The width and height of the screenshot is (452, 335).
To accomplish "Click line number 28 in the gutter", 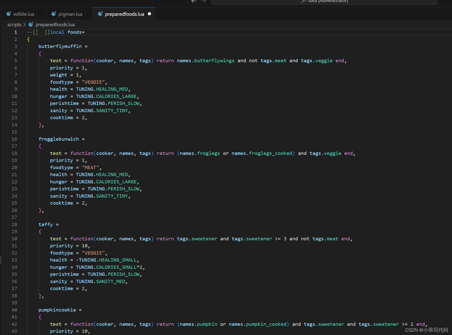I will [14, 225].
